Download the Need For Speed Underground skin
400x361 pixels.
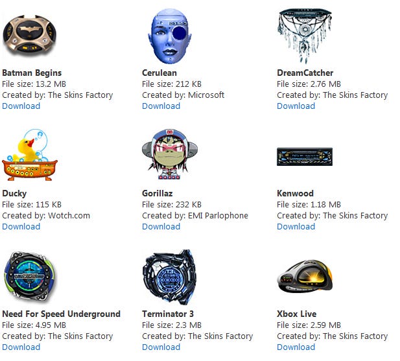tap(21, 347)
